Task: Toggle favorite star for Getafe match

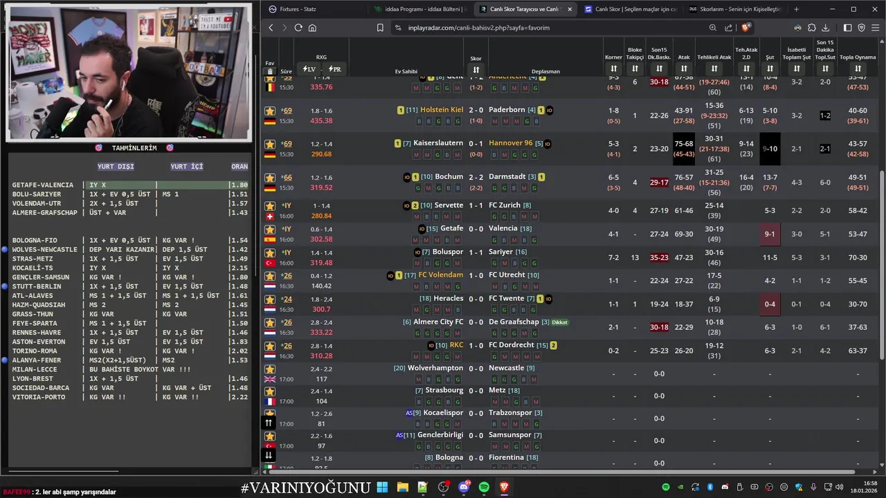Action: pos(270,229)
